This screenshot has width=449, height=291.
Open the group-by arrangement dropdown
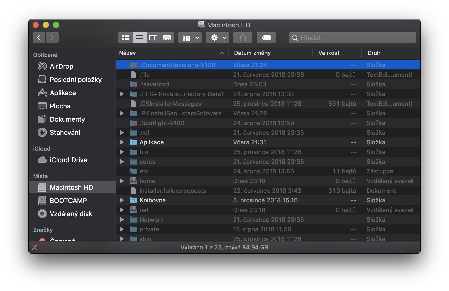point(190,38)
